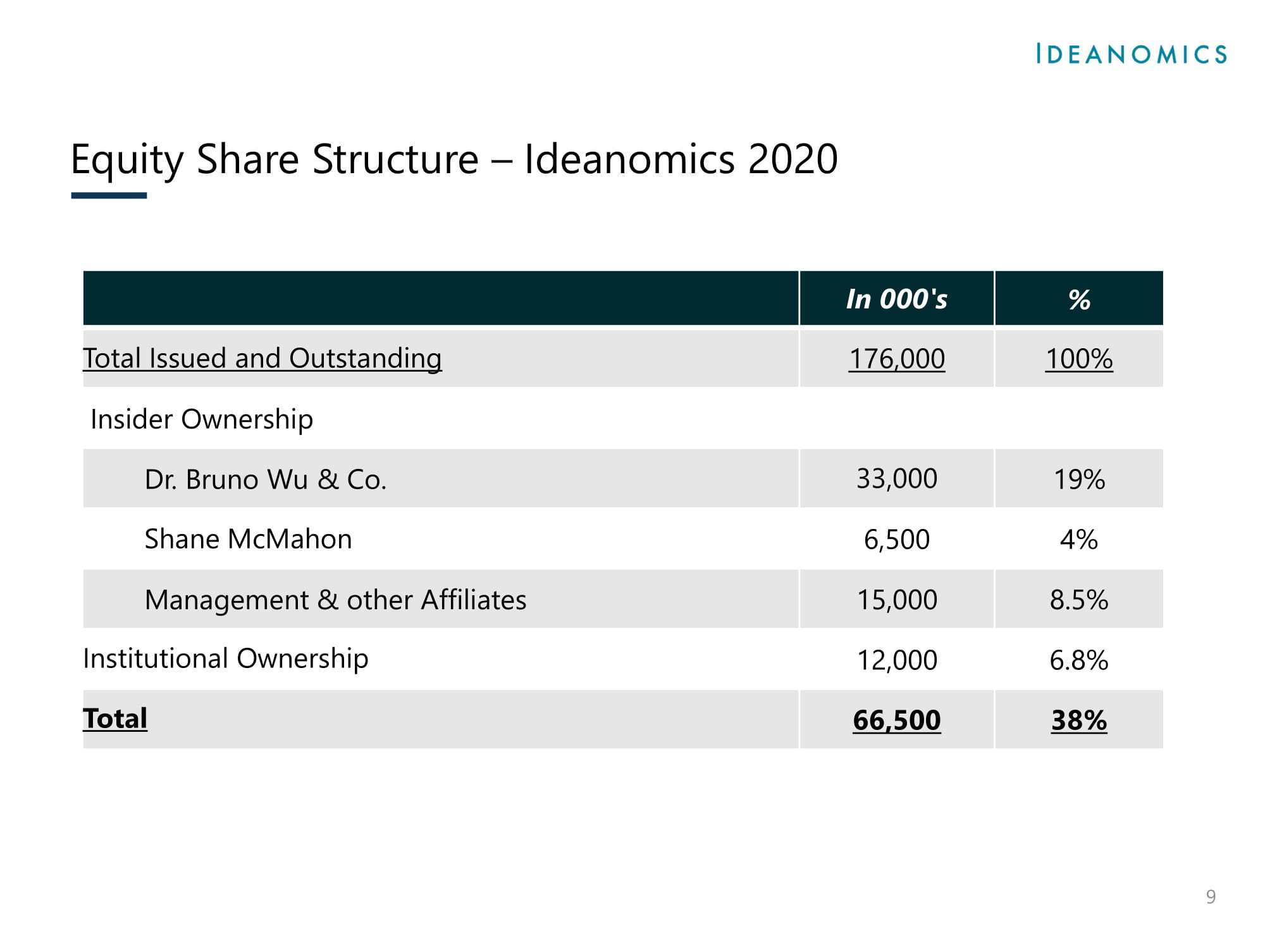This screenshot has width=1265, height=948.
Task: Click the 38% total value
Action: pyautogui.click(x=1079, y=720)
